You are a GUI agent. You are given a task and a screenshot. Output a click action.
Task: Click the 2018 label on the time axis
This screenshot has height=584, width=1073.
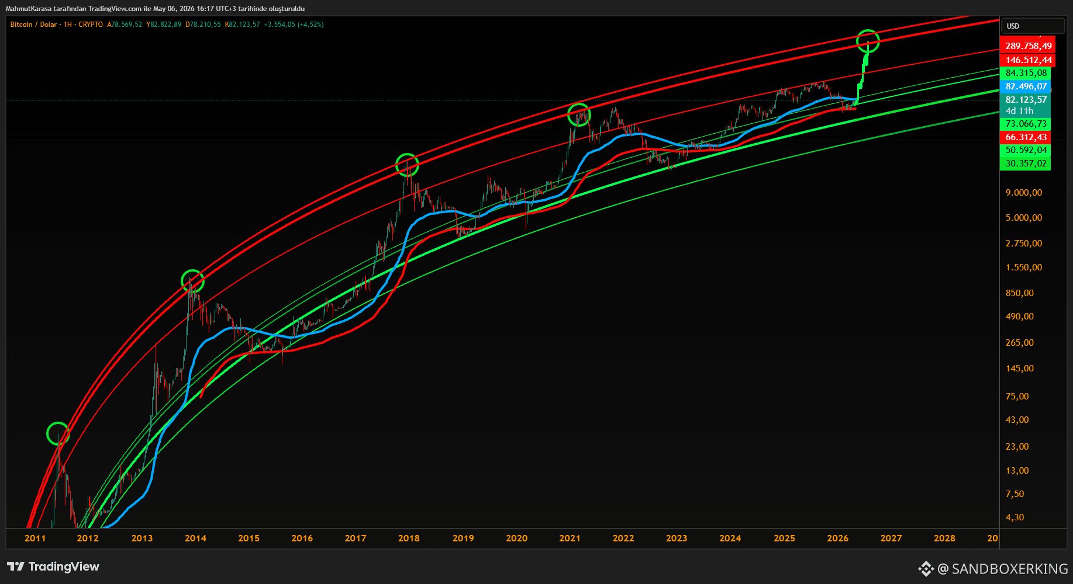tap(409, 538)
